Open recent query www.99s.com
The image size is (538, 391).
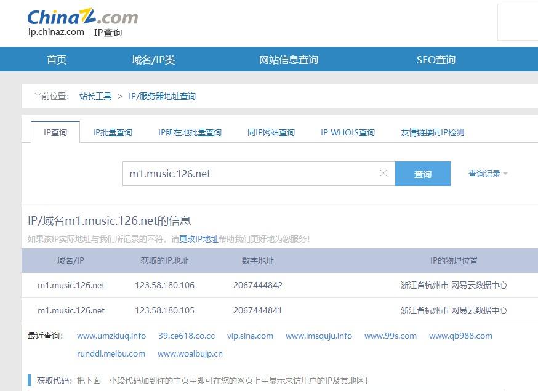[x=390, y=336]
